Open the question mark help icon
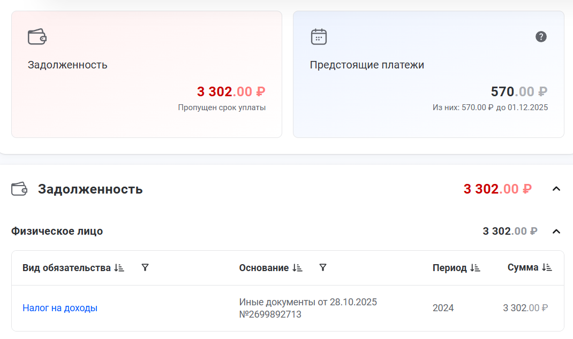573x339 pixels. 541,37
